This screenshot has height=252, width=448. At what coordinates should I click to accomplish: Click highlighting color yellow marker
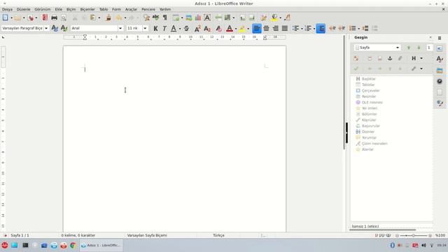(241, 28)
